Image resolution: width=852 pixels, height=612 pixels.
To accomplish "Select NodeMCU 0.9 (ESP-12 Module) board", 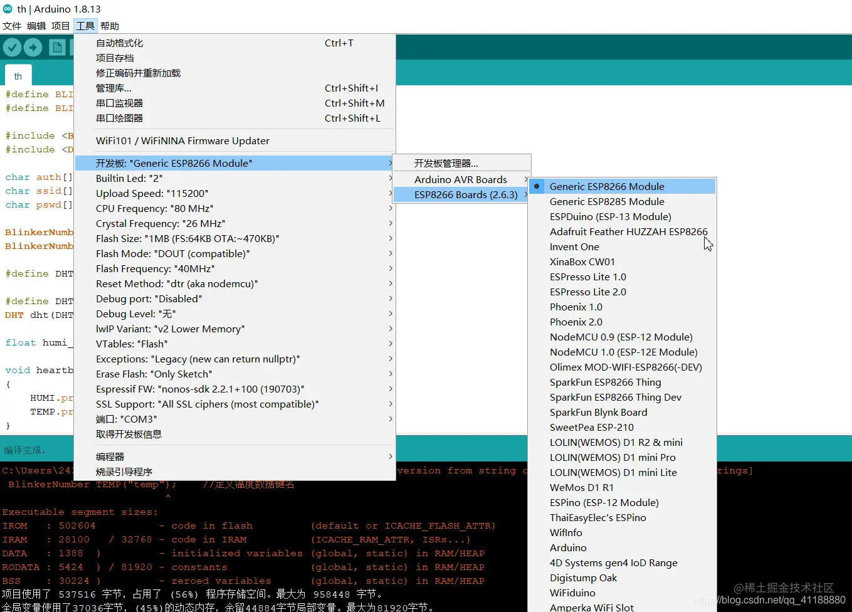I will 623,337.
